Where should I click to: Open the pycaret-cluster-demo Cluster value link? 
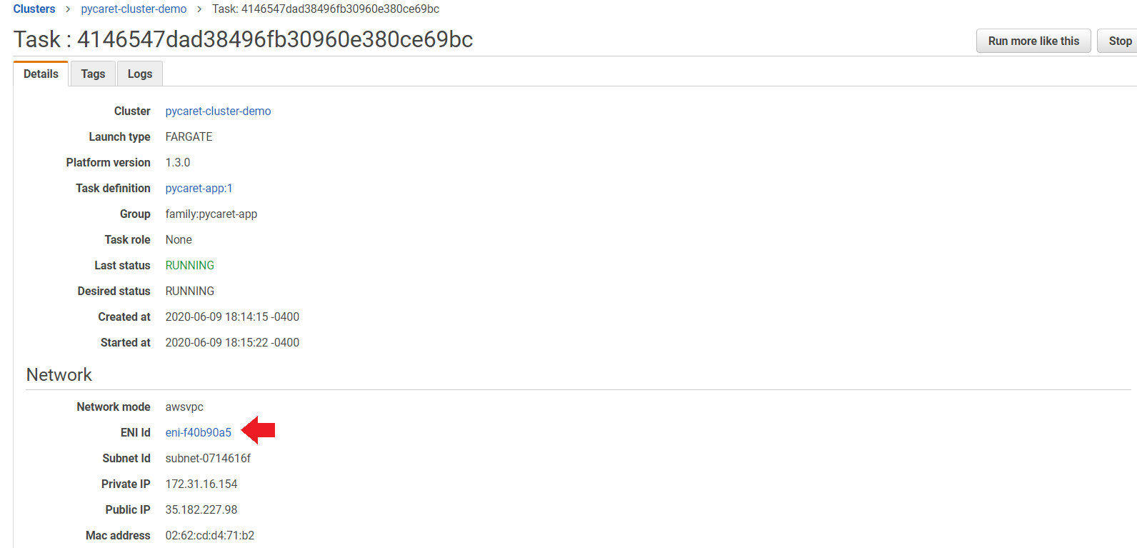point(218,111)
